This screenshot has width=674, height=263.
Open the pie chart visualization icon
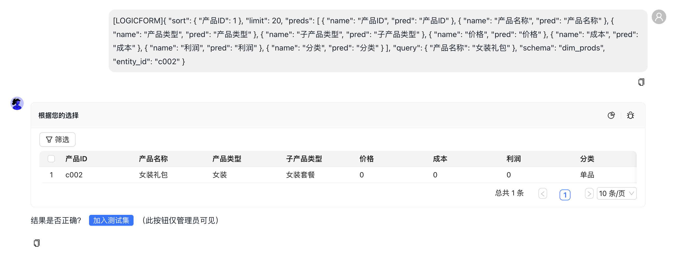611,115
